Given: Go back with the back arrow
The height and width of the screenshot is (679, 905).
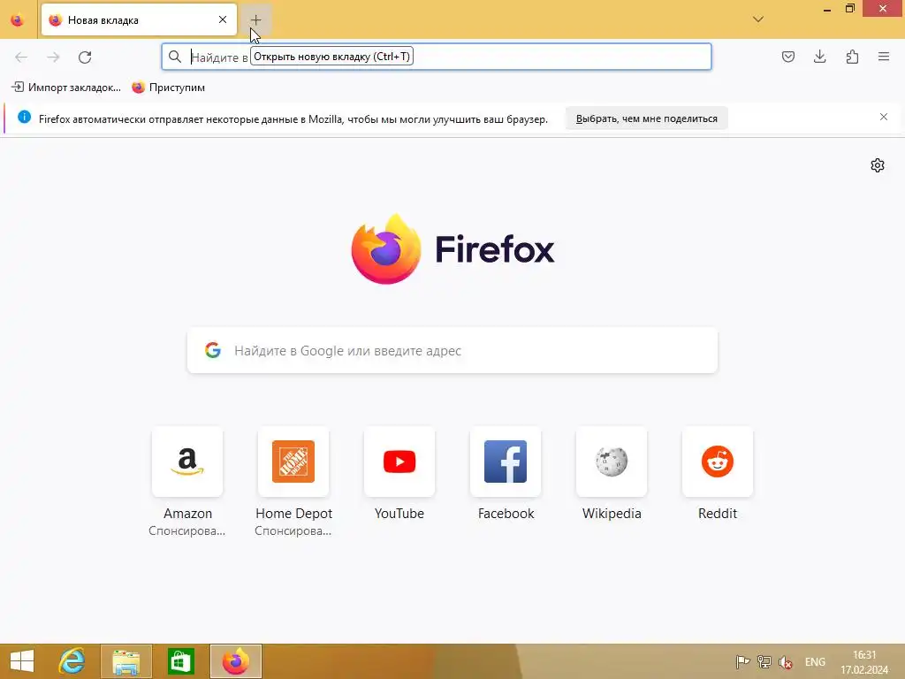Looking at the screenshot, I should [21, 57].
